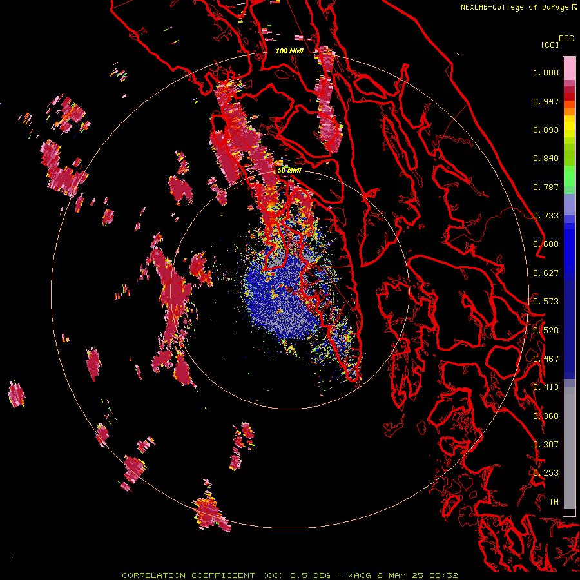Click the 0.627 scale value

[546, 273]
